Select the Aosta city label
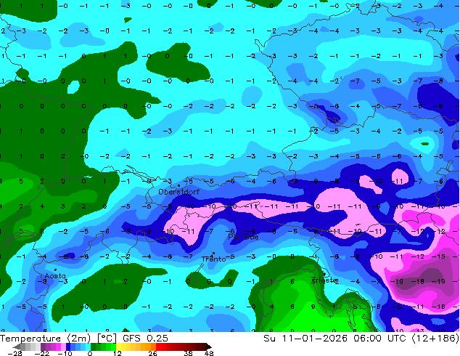Screen dimensions: 460x356 [55, 276]
